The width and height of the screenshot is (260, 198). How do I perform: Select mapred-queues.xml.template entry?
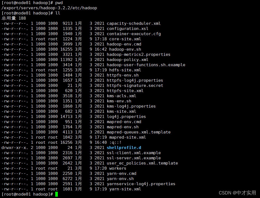(139, 132)
